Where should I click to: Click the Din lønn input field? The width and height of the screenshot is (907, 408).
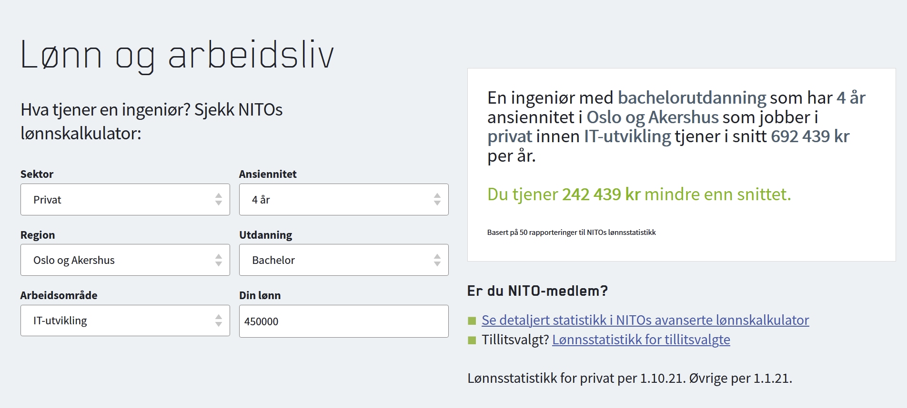tap(344, 321)
